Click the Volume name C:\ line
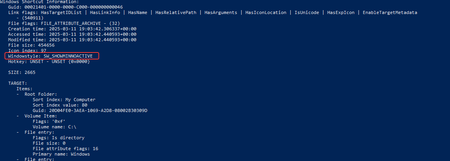 pos(54,127)
